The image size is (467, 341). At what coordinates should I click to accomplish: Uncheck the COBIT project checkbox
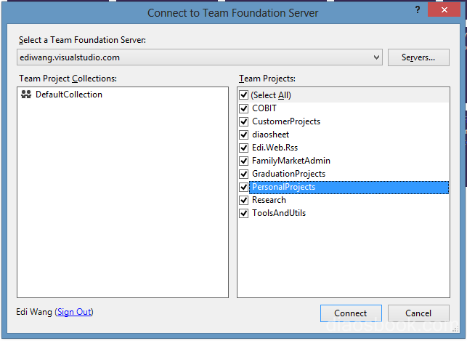tap(243, 108)
